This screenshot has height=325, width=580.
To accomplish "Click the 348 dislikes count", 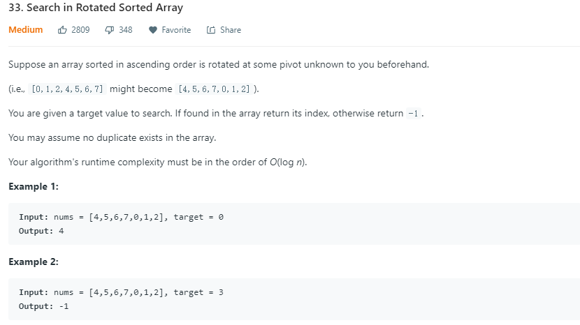I will click(126, 30).
